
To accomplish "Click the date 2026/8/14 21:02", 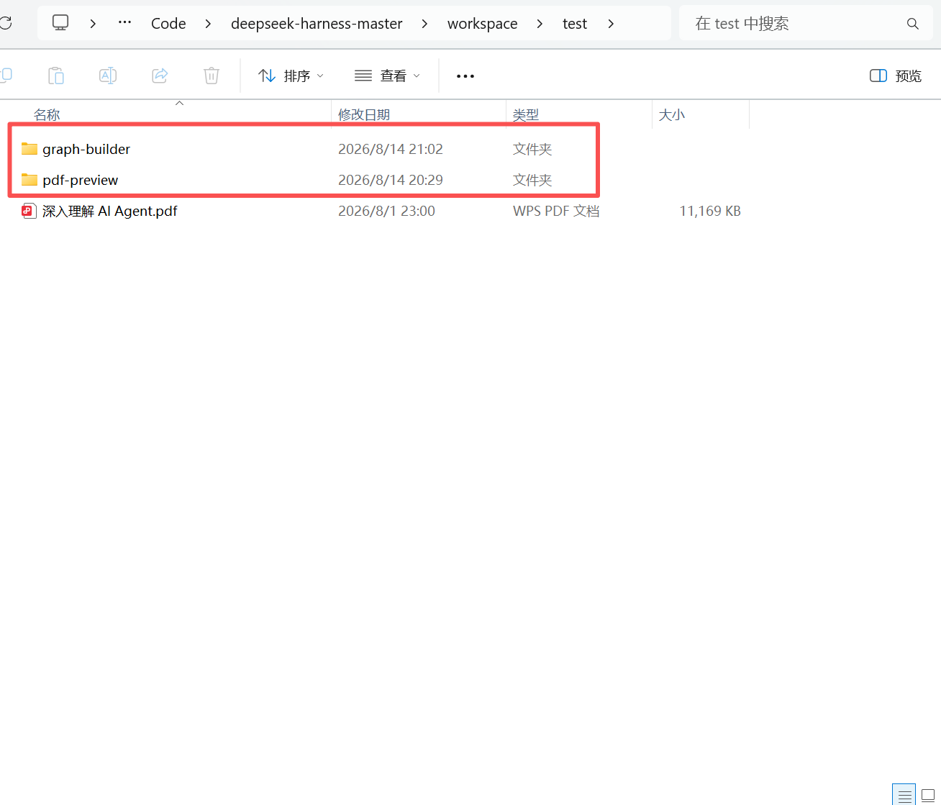I will (391, 149).
